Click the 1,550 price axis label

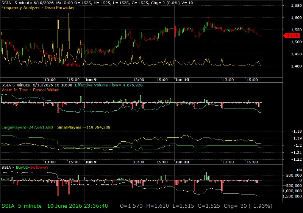click(296, 30)
